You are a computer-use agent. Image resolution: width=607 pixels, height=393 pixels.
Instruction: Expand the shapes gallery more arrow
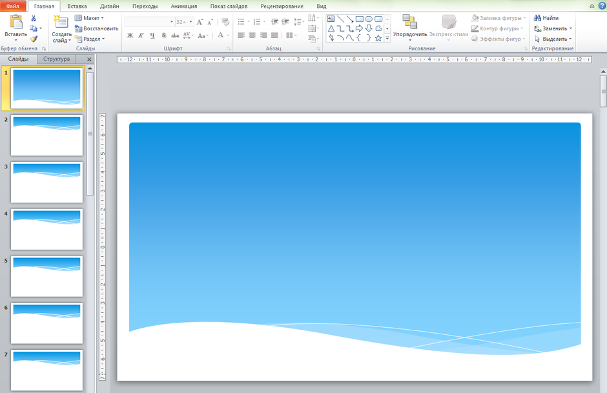click(387, 38)
